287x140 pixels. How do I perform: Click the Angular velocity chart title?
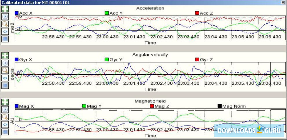pyautogui.click(x=150, y=55)
